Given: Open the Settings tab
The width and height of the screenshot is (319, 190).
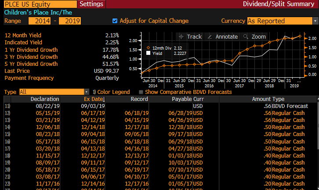Looking at the screenshot, I should pyautogui.click(x=92, y=4).
